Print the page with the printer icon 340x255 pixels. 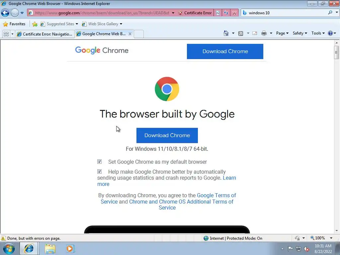264,33
